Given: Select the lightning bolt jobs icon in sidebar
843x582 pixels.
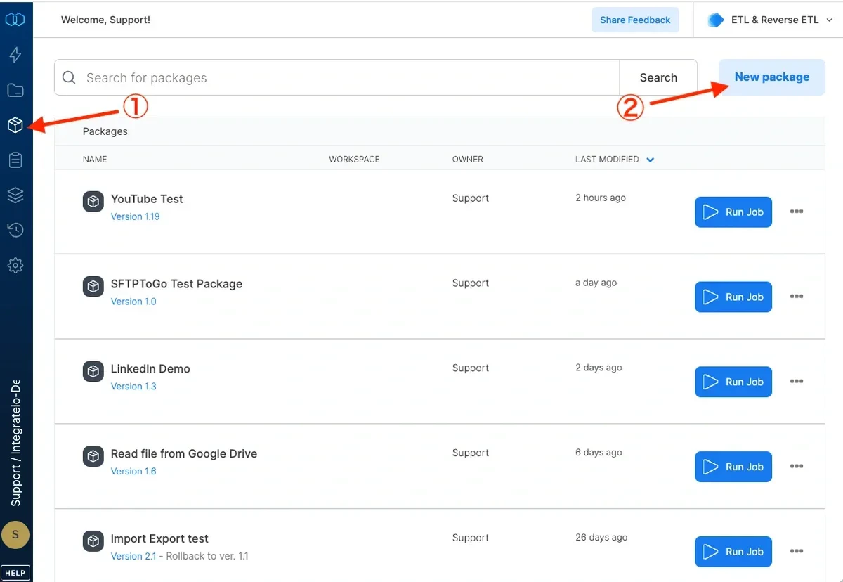Looking at the screenshot, I should point(15,54).
